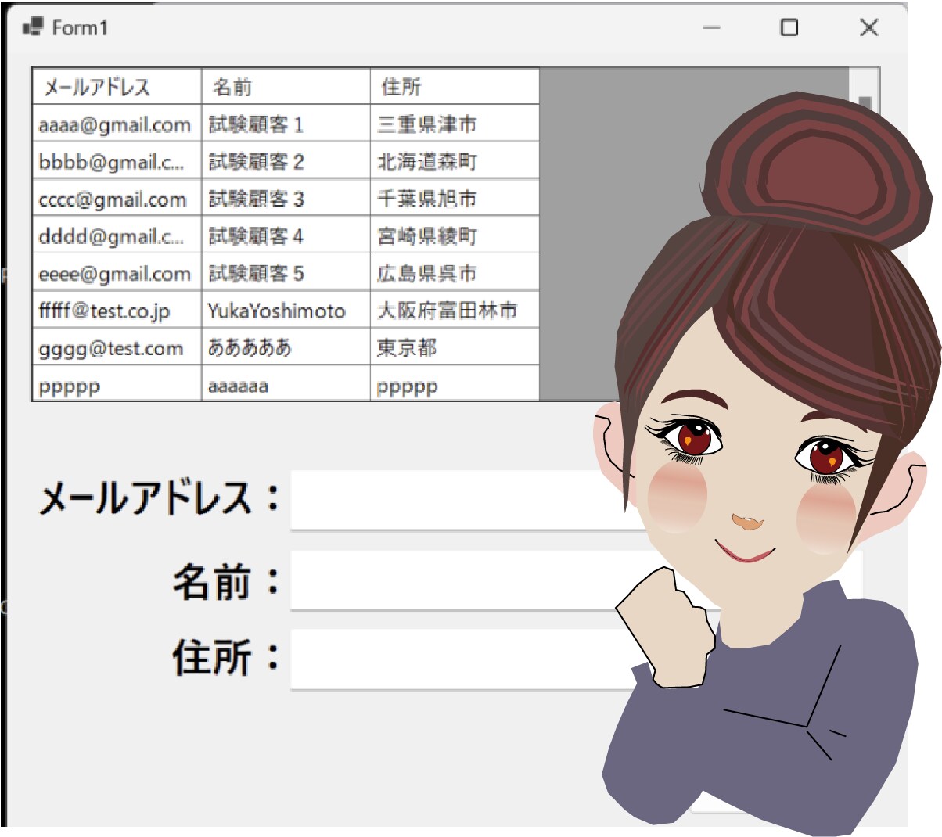
Task: Select the 試験顧客 3 cell
Action: (286, 199)
